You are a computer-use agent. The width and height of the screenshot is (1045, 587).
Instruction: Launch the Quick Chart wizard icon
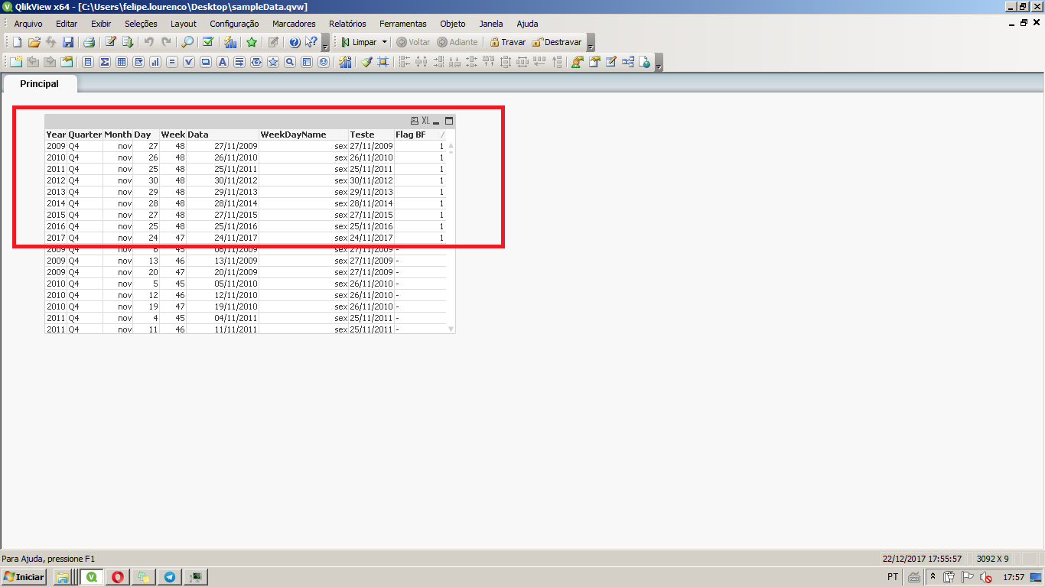coord(230,42)
